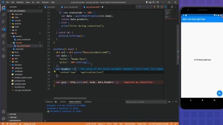This screenshot has width=223, height=125.
Task: Switch to OUTPUT panel tab
Action: pos(63,102)
